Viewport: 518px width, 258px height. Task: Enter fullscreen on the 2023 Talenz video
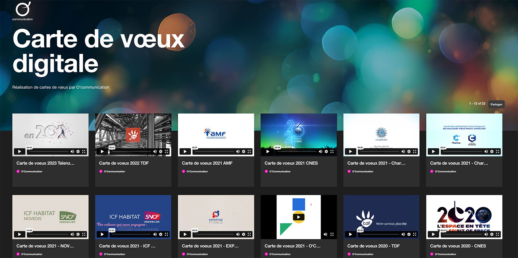click(84, 152)
